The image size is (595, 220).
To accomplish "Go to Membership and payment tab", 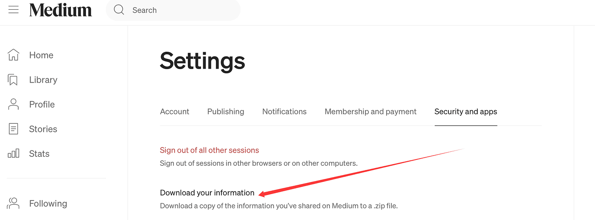I will point(371,111).
